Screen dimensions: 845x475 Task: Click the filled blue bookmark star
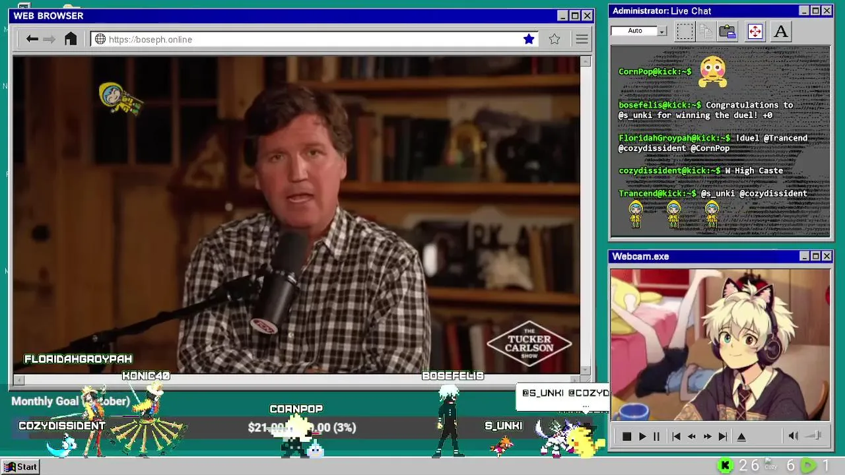coord(529,39)
